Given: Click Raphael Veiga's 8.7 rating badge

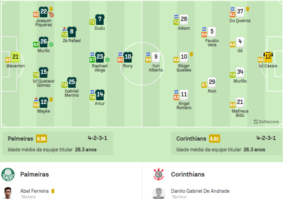Looking at the screenshot, I should coord(92,60).
